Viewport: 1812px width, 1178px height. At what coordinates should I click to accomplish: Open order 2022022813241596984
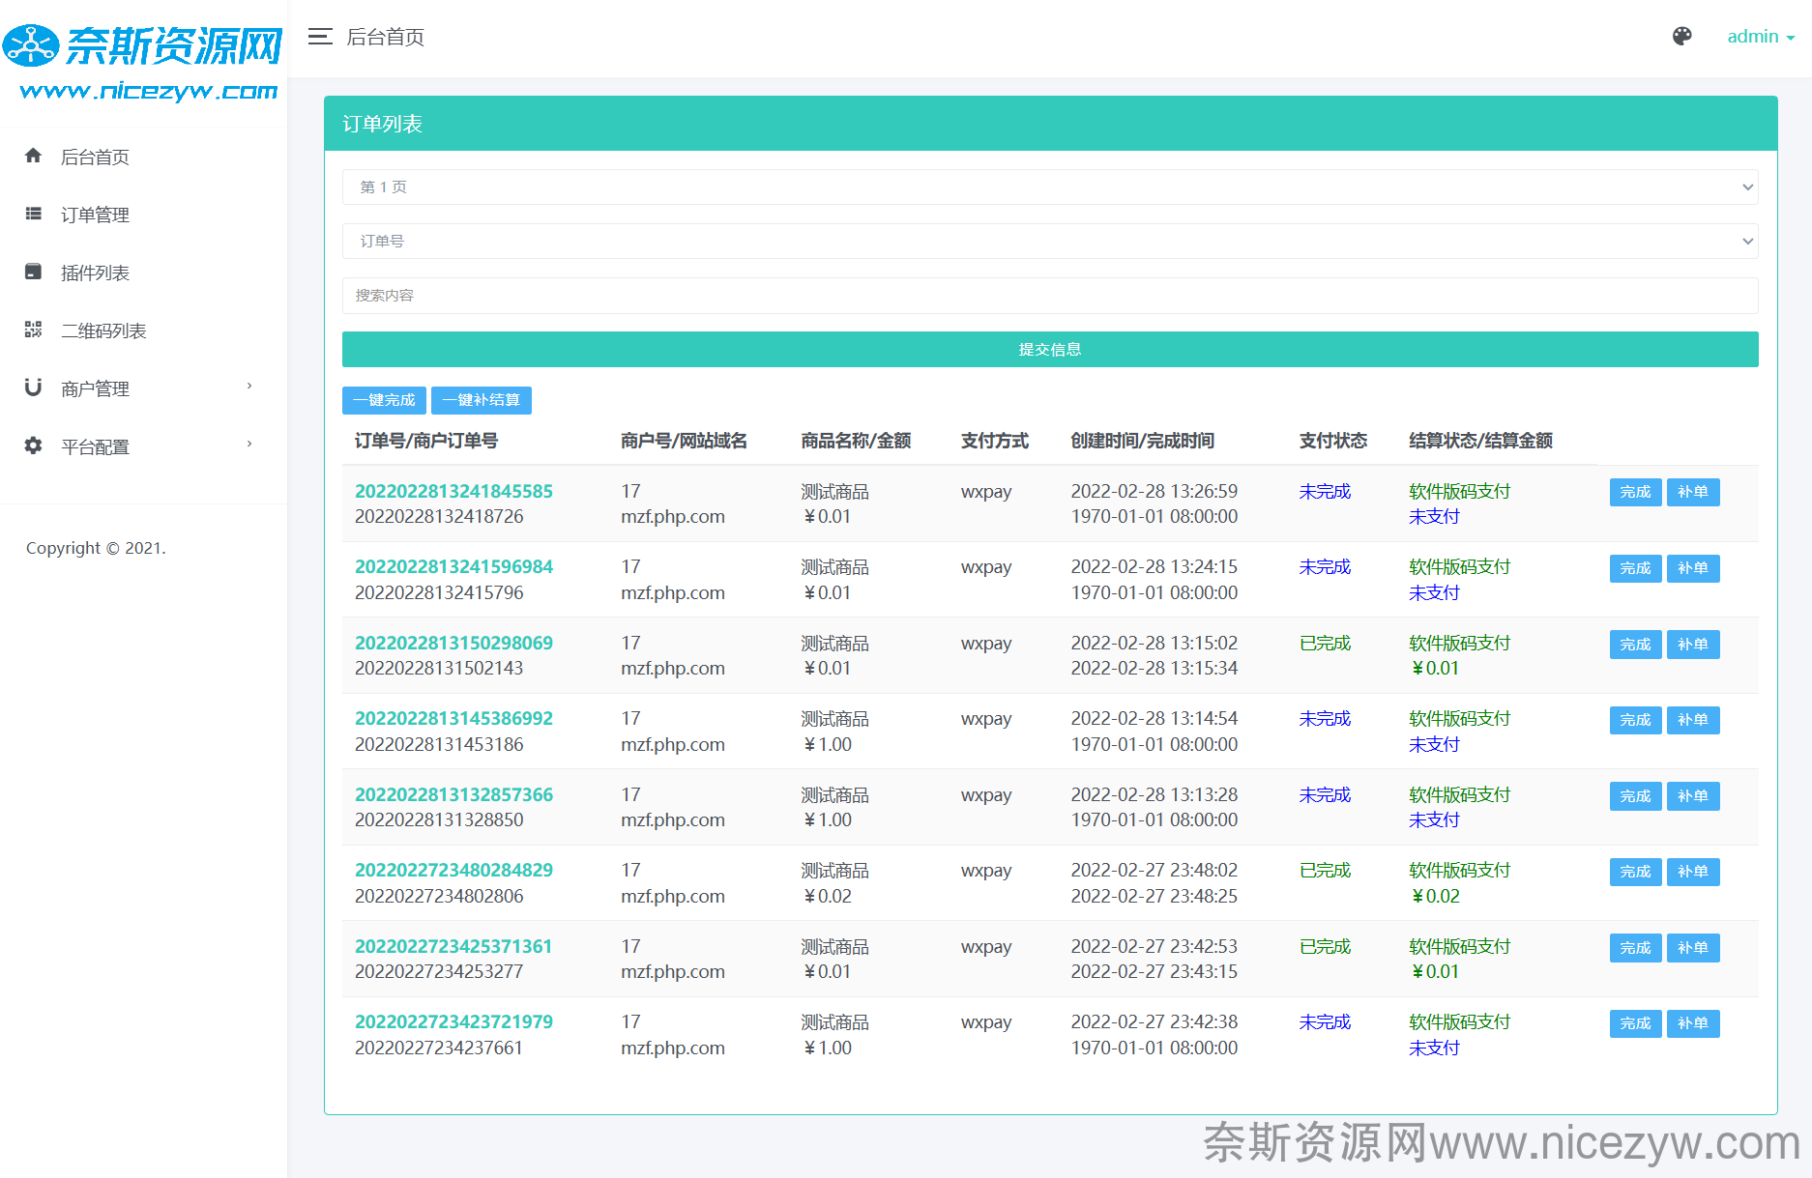(453, 566)
